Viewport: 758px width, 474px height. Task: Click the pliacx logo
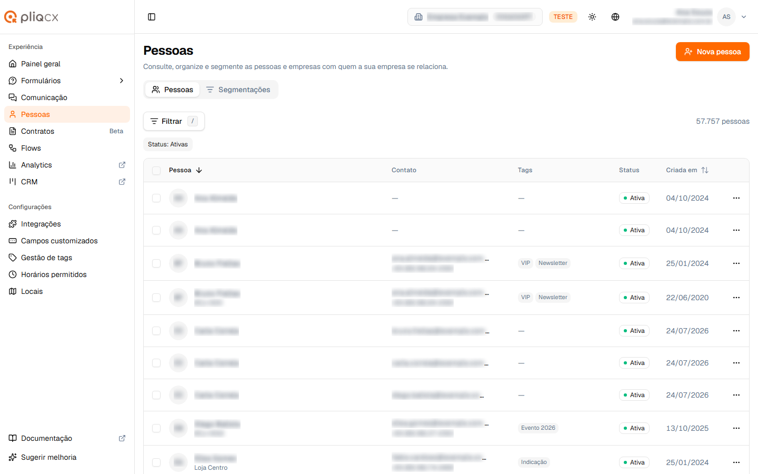(x=32, y=17)
